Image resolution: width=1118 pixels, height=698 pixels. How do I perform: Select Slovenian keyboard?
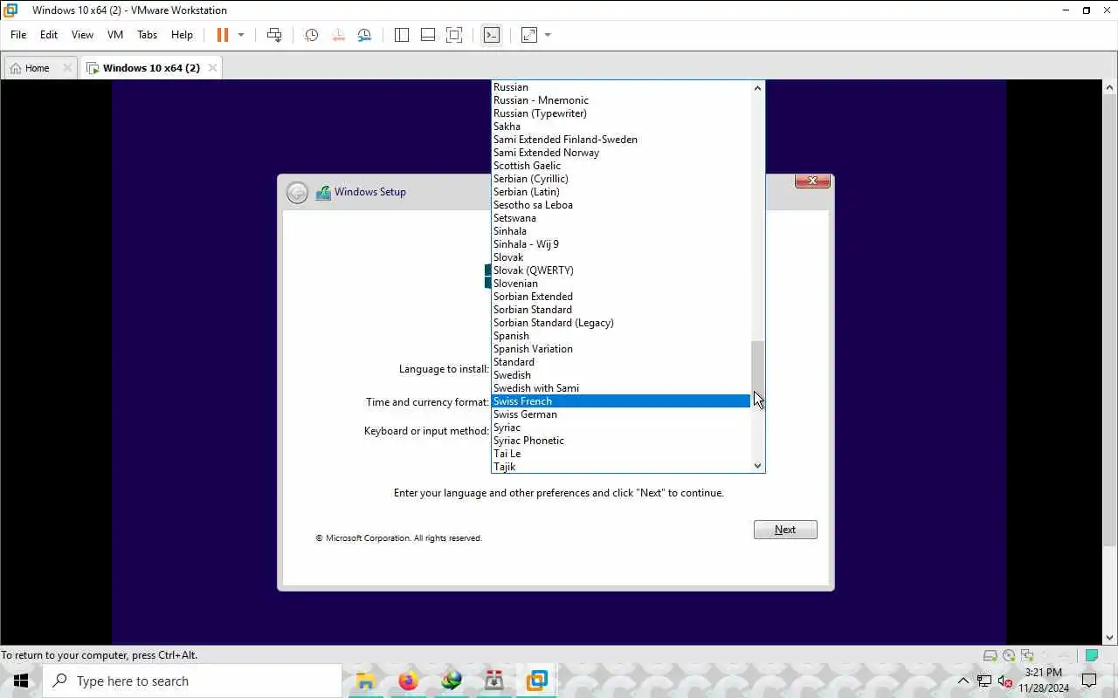click(x=620, y=284)
